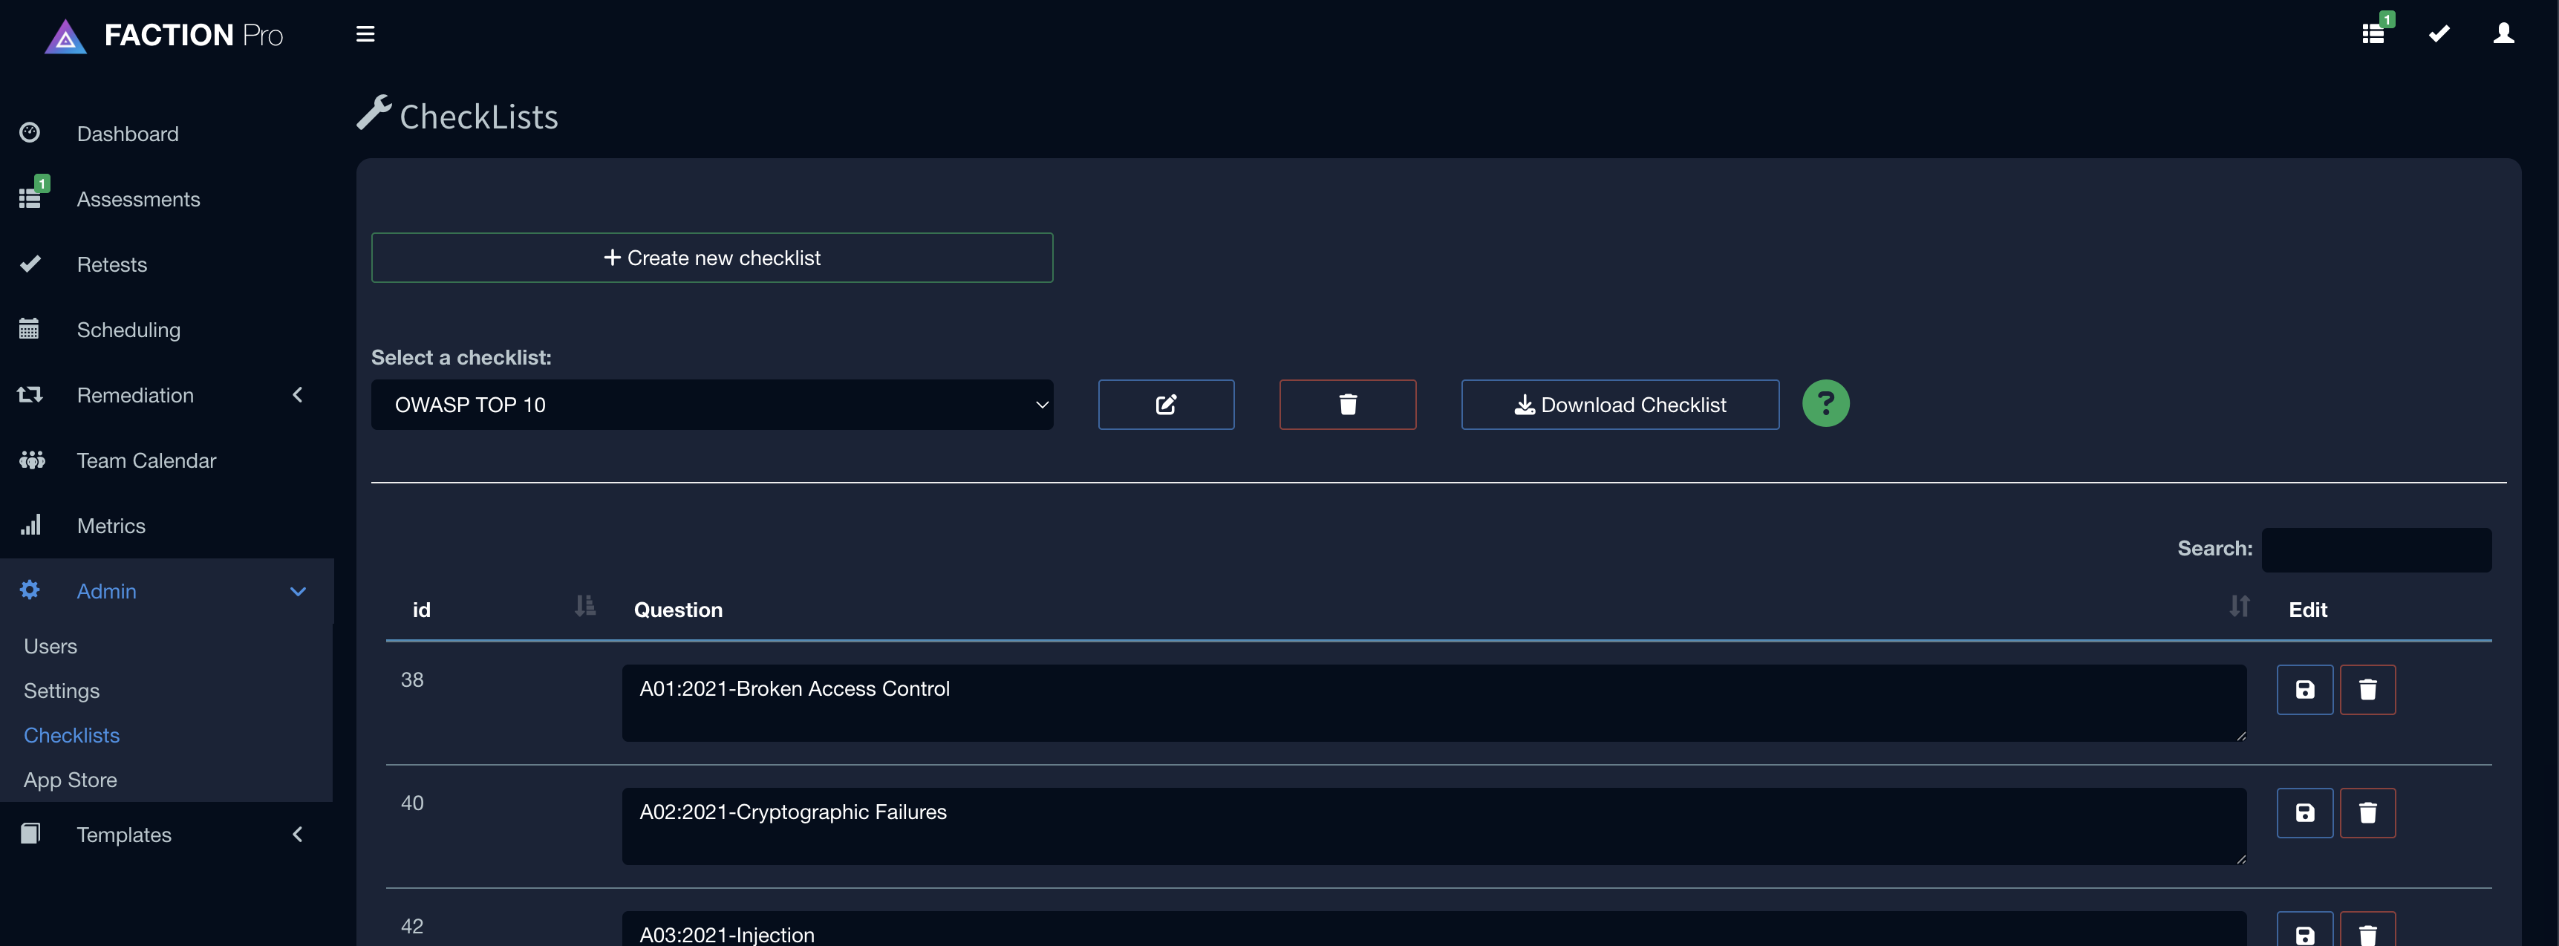Open the green help question mark
2559x946 pixels.
1826,403
